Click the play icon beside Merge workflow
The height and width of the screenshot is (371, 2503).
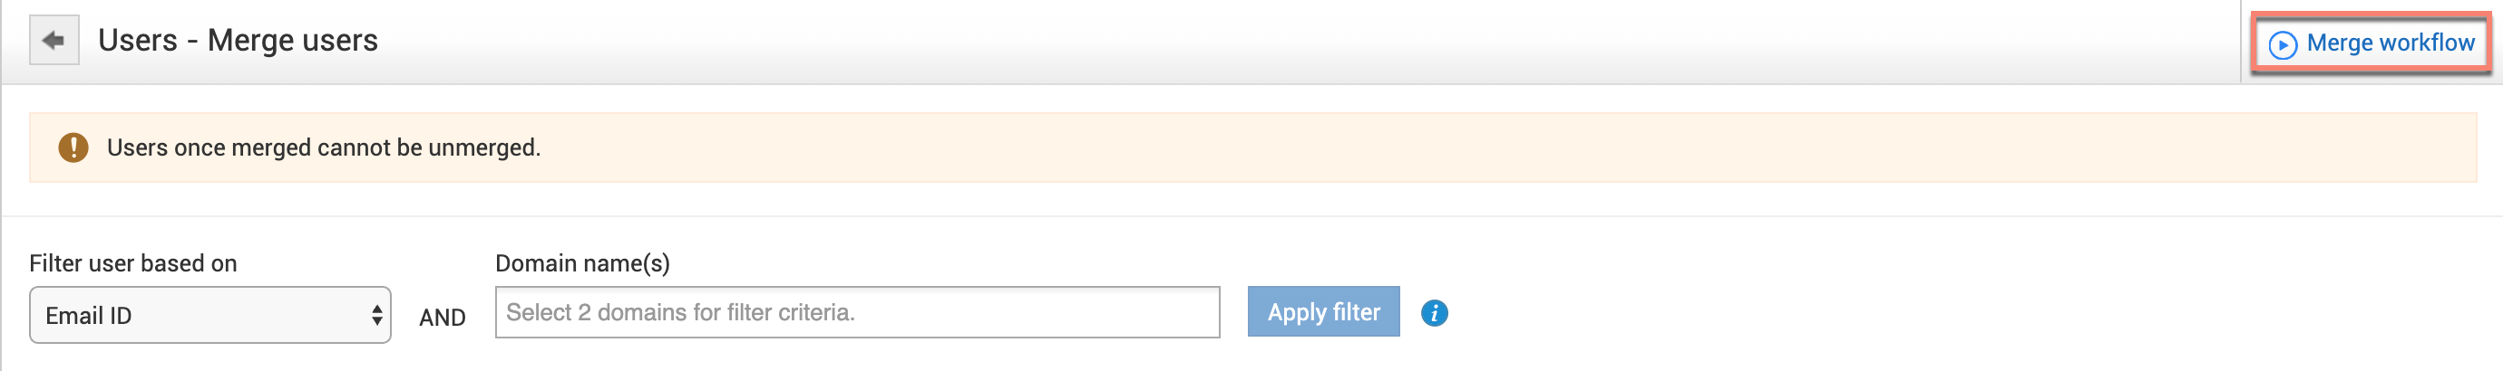pos(2282,44)
